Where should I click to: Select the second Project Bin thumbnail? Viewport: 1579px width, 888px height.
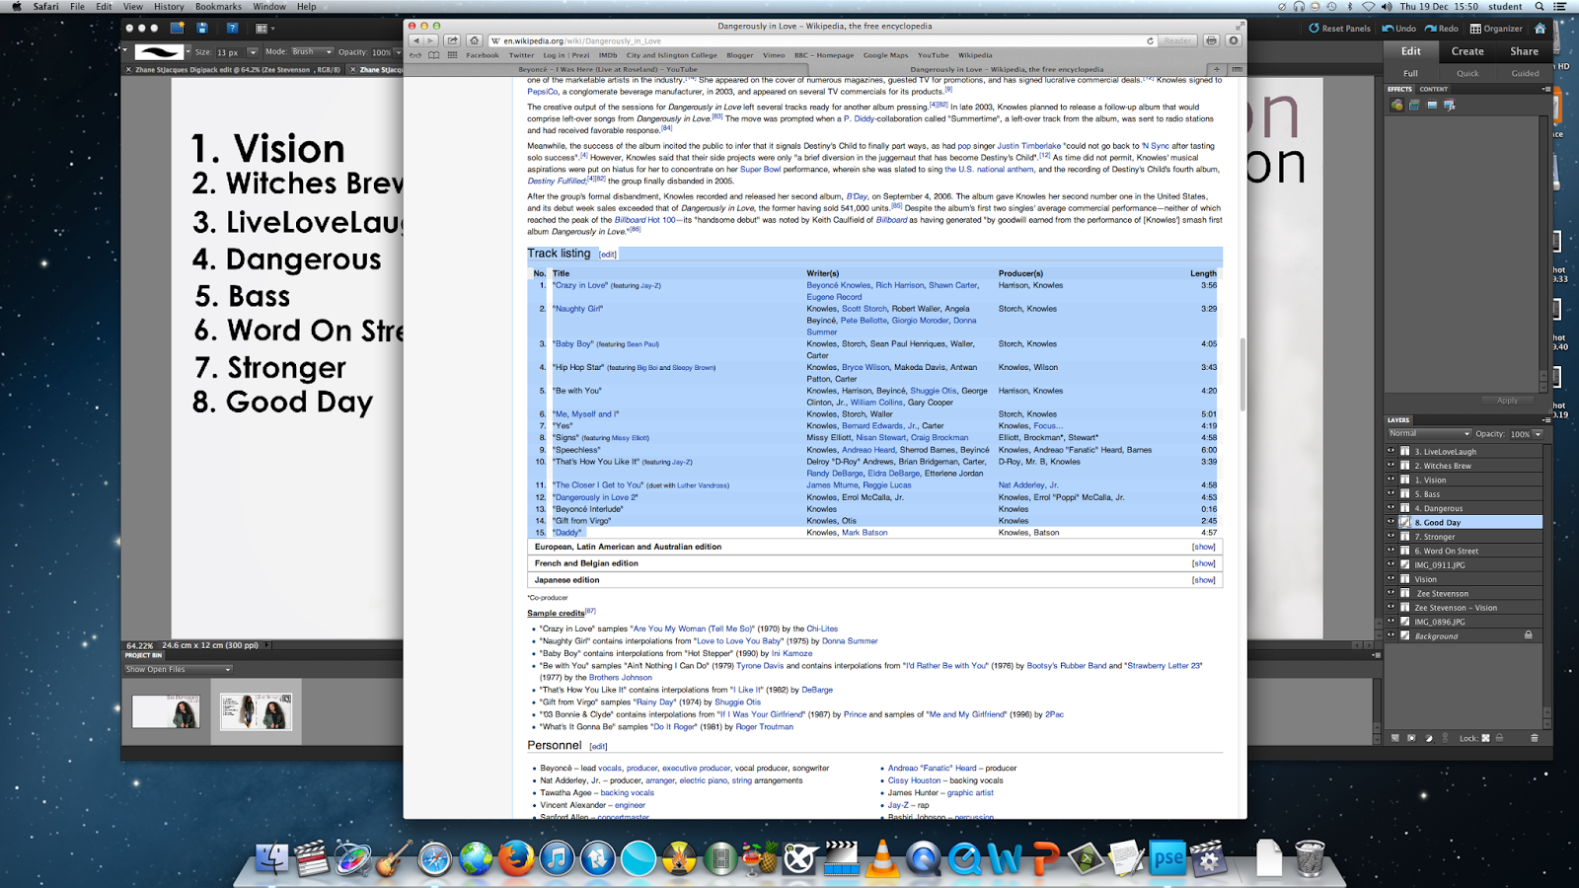(x=256, y=710)
